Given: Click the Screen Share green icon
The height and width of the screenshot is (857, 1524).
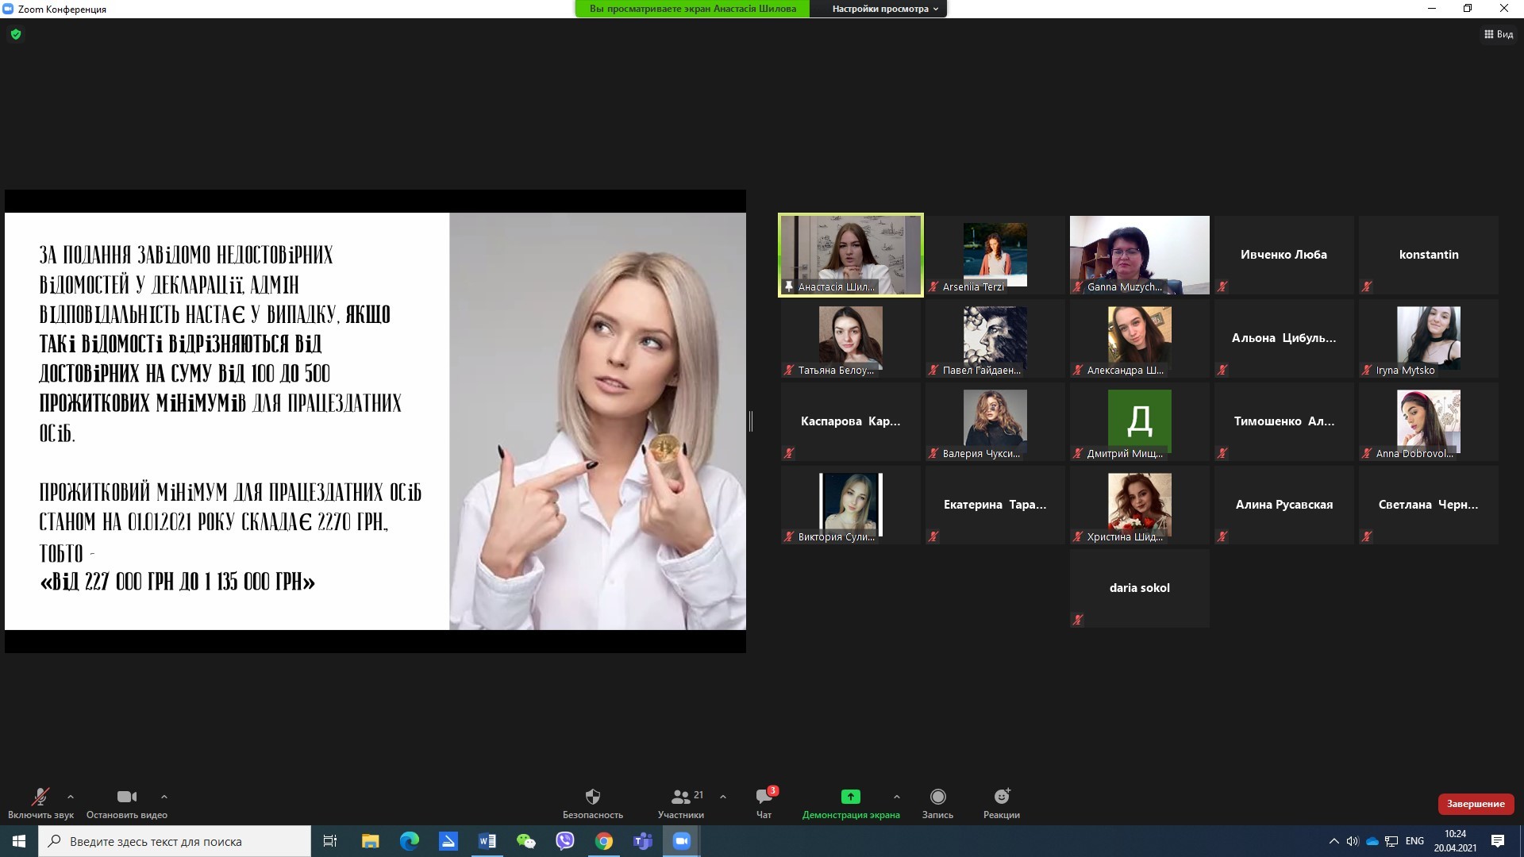Looking at the screenshot, I should point(850,797).
